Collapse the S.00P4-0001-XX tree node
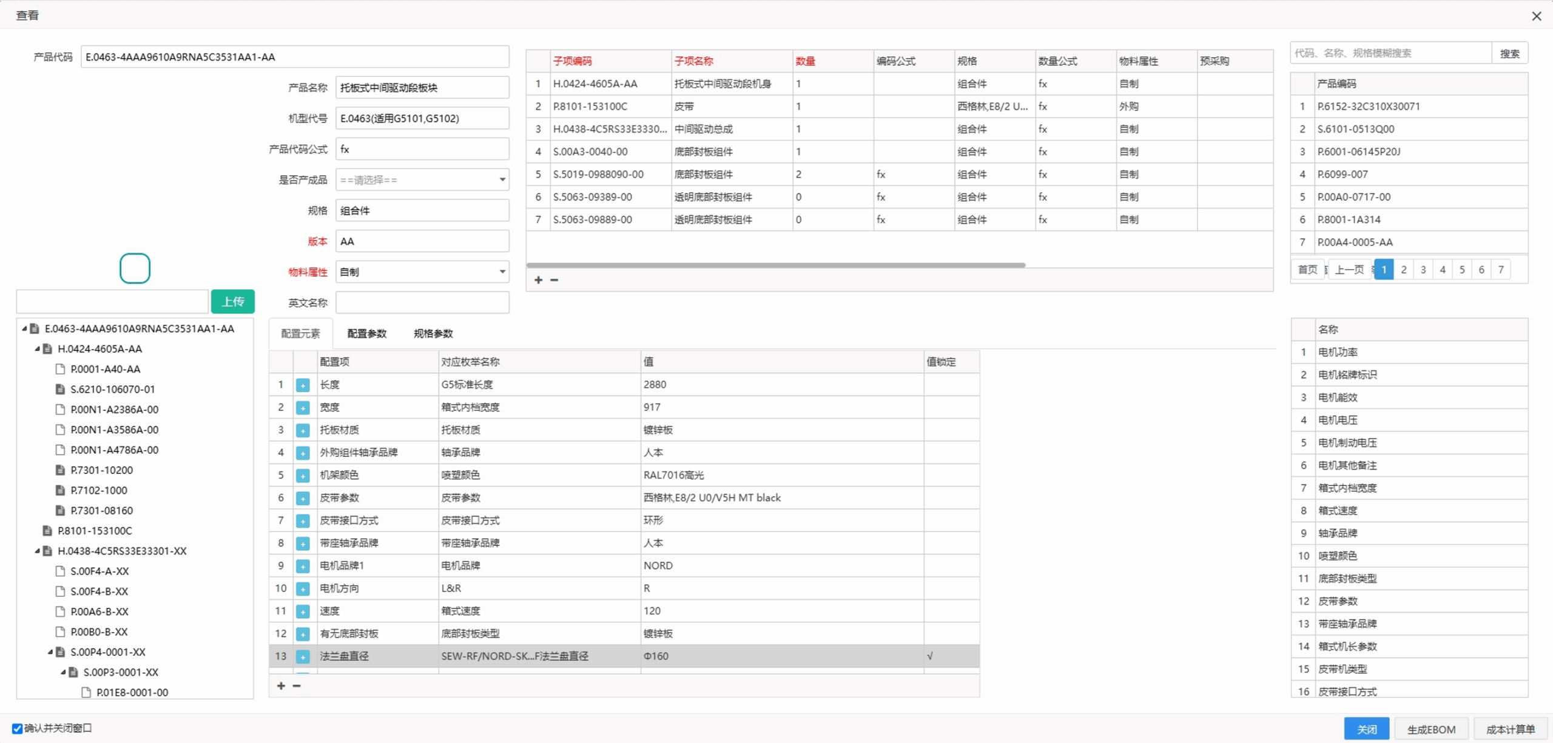 [x=50, y=652]
